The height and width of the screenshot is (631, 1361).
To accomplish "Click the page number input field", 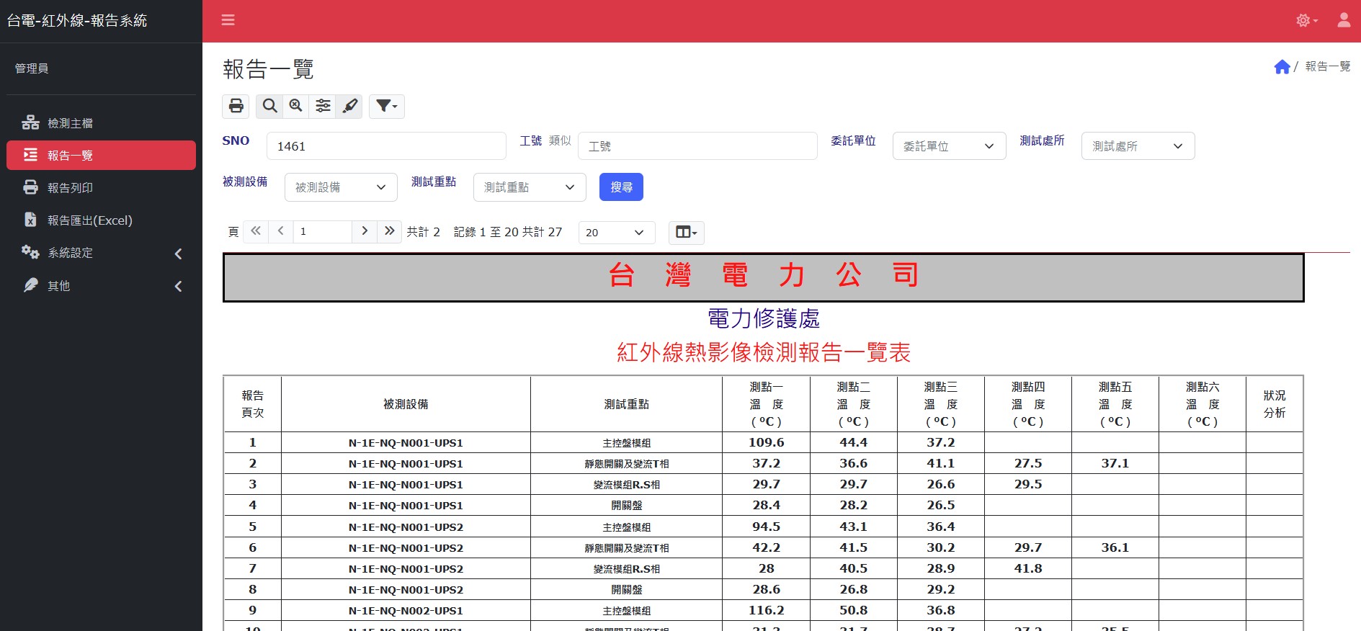I will 322,231.
